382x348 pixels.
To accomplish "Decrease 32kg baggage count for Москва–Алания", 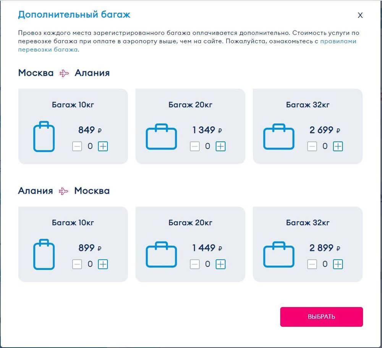I will pos(312,146).
